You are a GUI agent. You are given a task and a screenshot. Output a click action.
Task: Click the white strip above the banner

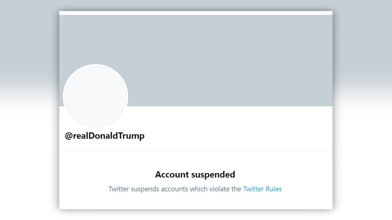tap(196, 13)
